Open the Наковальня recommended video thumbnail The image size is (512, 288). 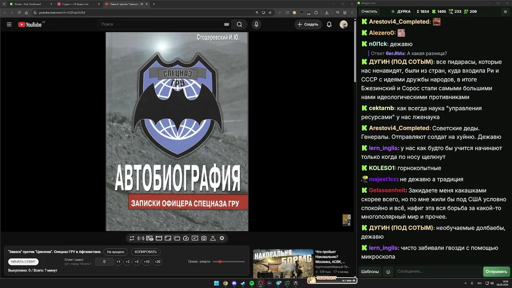(x=283, y=263)
